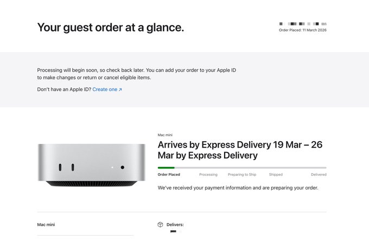This screenshot has width=369, height=247.
Task: Click the Mac mini product image
Action: pyautogui.click(x=91, y=165)
